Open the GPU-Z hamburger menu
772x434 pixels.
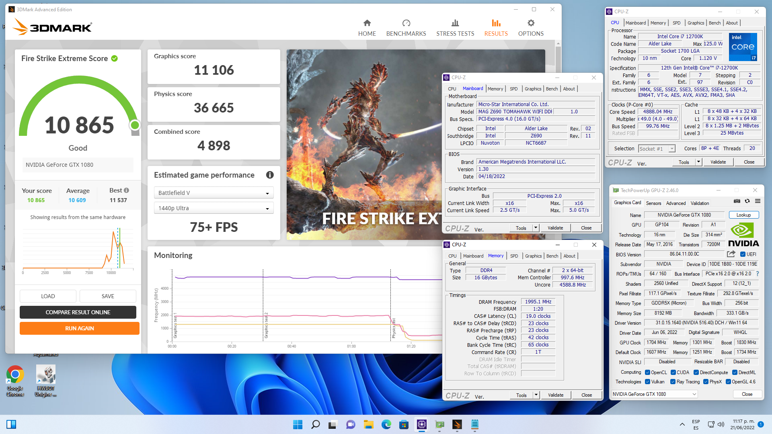[758, 201]
